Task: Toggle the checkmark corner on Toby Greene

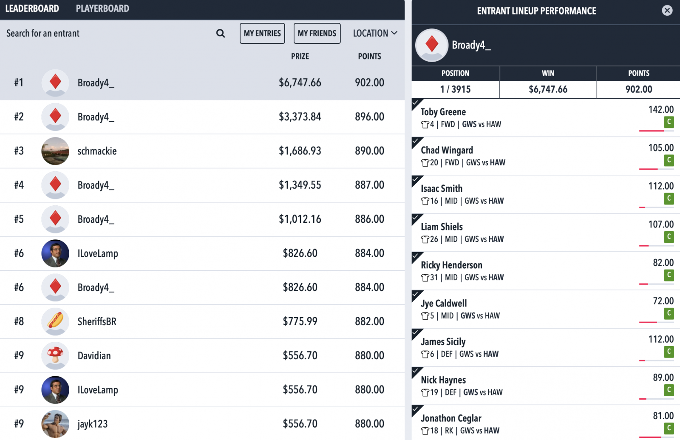Action: point(416,103)
